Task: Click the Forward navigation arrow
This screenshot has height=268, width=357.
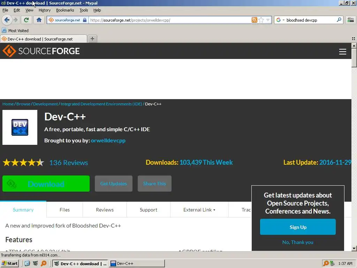Action: (x=15, y=20)
